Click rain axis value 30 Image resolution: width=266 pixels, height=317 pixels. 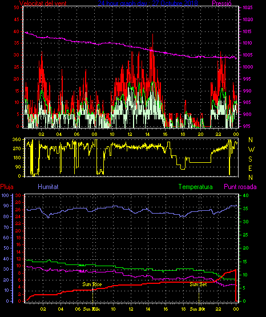click(18, 195)
